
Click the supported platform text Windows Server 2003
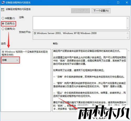pyautogui.click(x=49, y=33)
